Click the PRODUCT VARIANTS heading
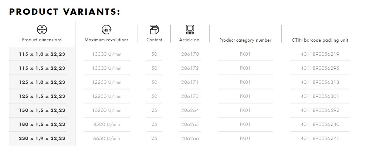 (64, 12)
